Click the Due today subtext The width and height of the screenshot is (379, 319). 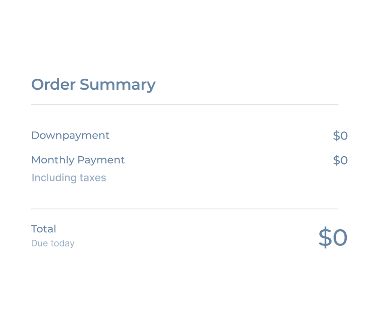[53, 244]
